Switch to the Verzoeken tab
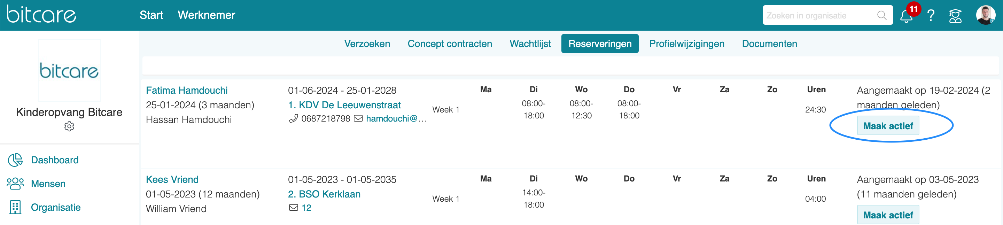 coord(367,44)
